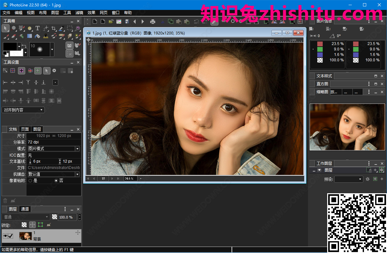Toggle lock position cross-arrow button
The image size is (387, 253).
coord(32,225)
